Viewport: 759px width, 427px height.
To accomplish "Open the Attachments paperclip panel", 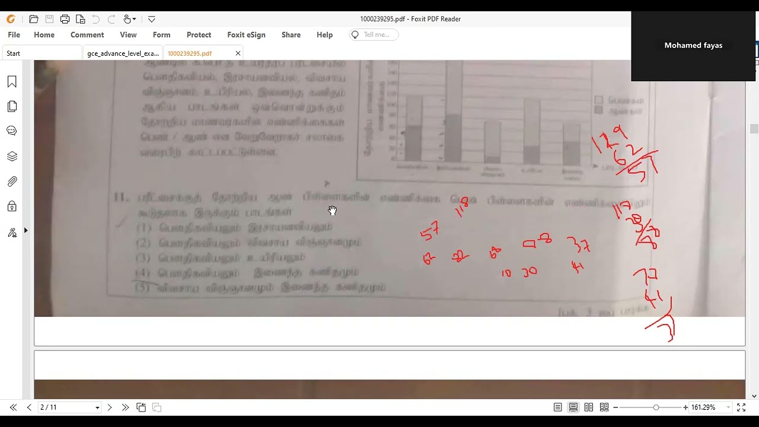I will (12, 181).
